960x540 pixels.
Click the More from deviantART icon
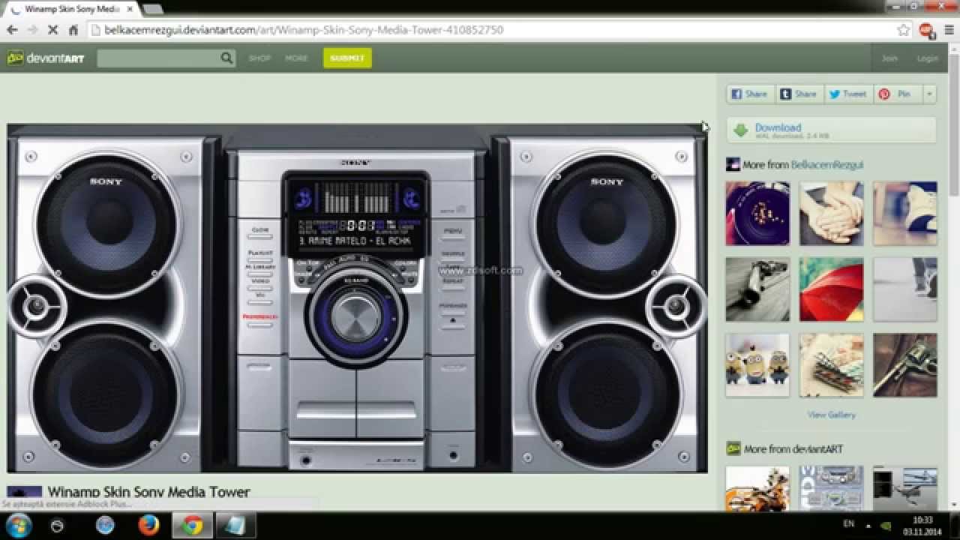733,448
